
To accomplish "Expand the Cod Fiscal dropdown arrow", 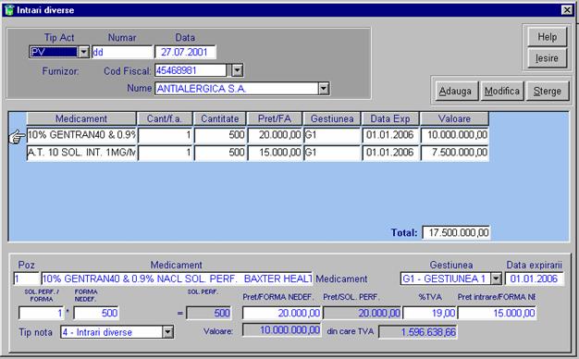I will [237, 70].
